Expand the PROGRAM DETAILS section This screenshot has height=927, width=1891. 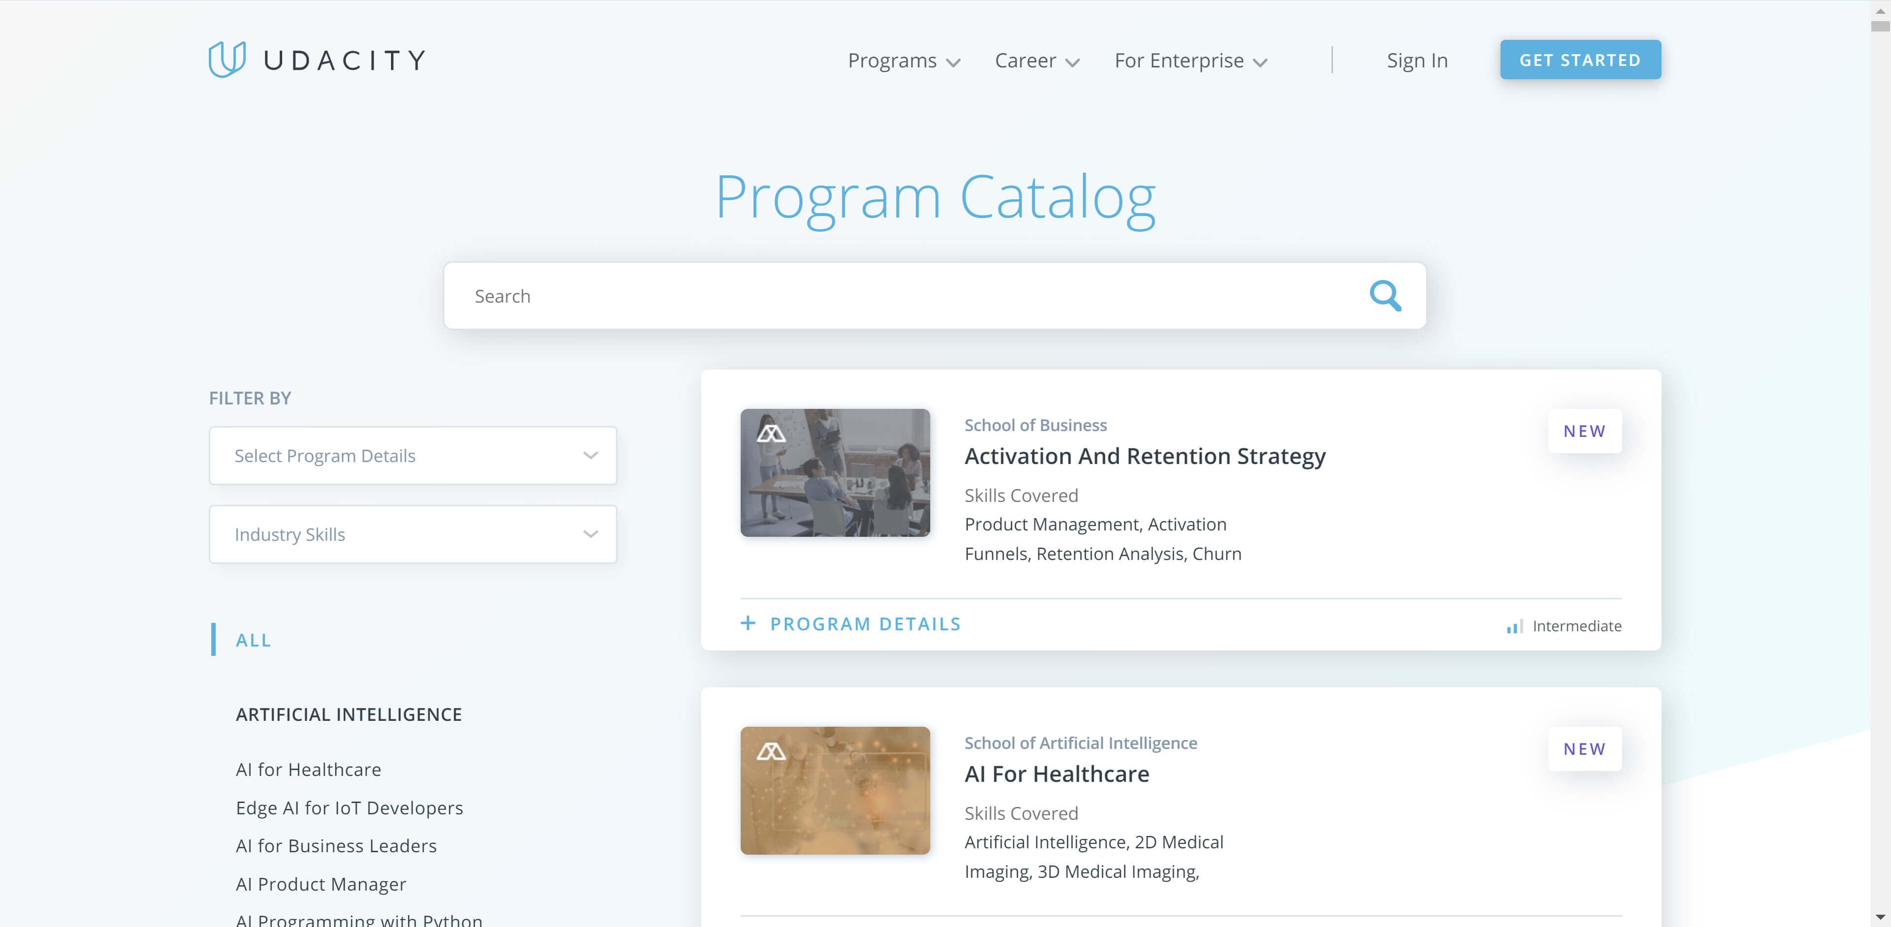pyautogui.click(x=851, y=623)
